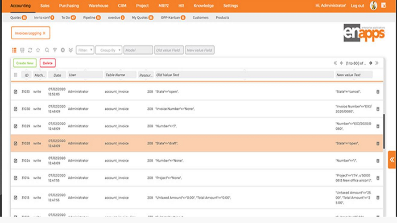Click the double chevron down icon
Screen dimensions: 397x223
click(x=70, y=50)
